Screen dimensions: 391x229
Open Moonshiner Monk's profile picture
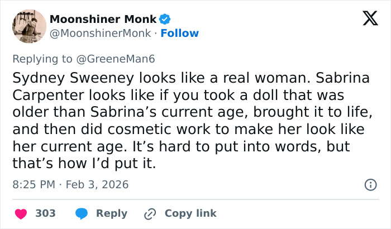[x=28, y=26]
